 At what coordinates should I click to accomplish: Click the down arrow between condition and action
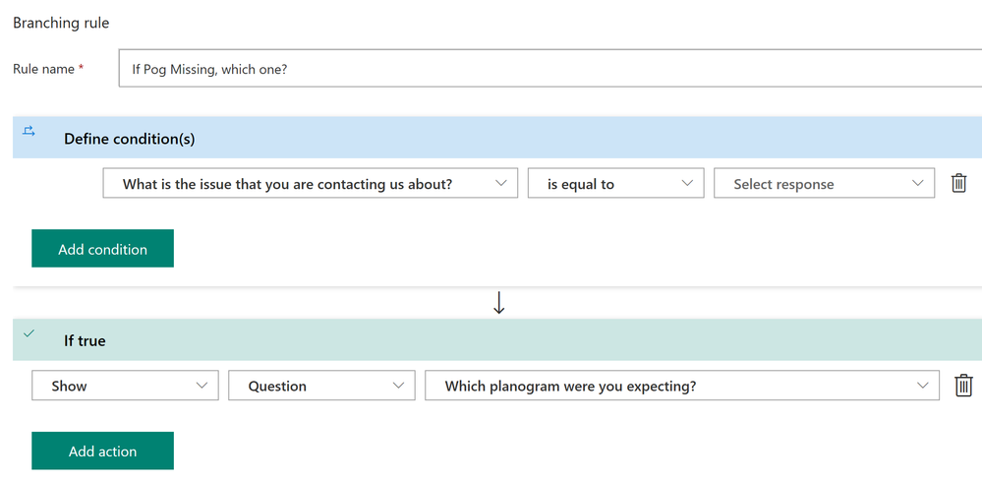click(498, 303)
